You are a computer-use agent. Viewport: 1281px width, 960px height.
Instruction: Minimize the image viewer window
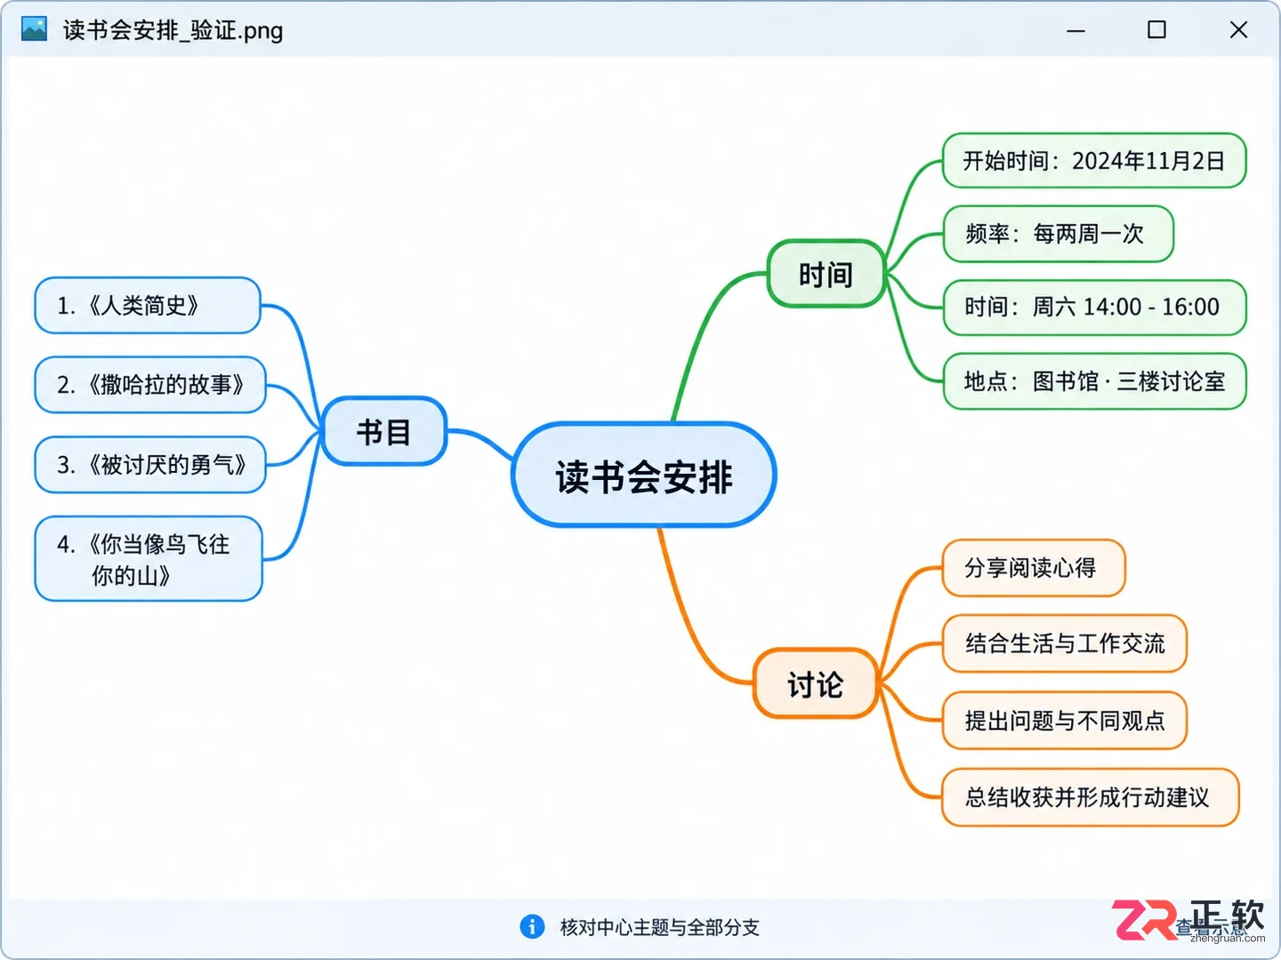[1076, 30]
